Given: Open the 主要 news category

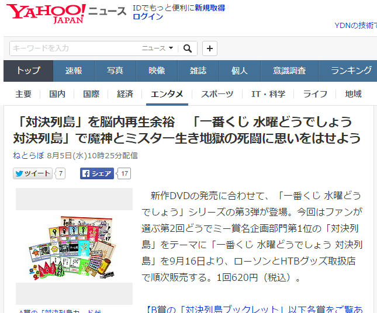Looking at the screenshot, I should tap(23, 94).
